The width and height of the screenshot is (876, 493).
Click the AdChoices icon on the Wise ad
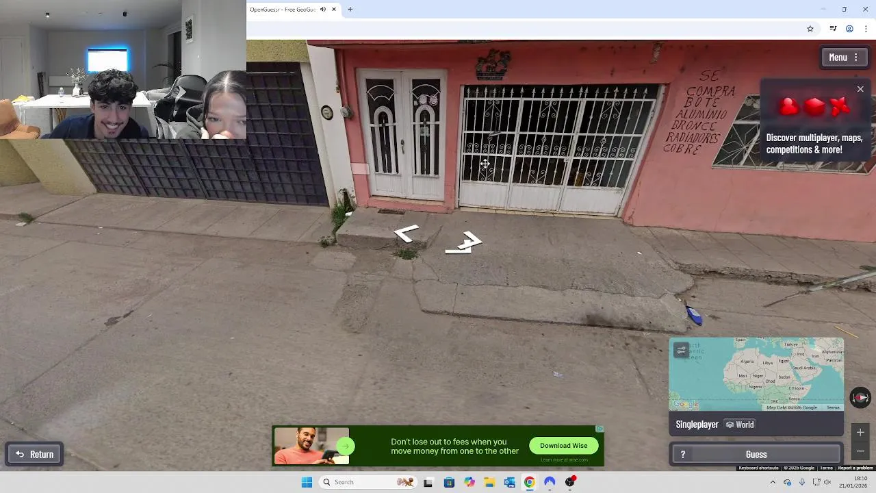click(600, 429)
